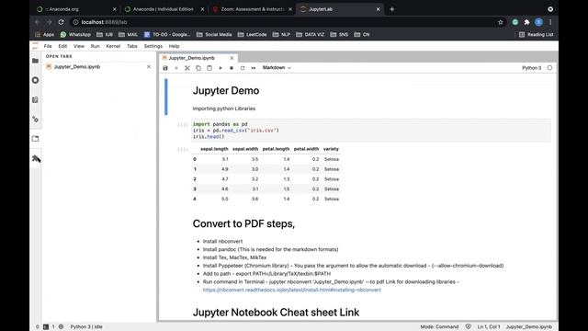The width and height of the screenshot is (588, 331).
Task: Open Chrome three-dot menu
Action: click(550, 22)
